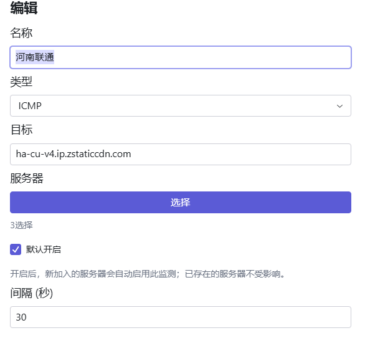Select the ICMP text in type selector
Screen dimensions: 365x338
(x=30, y=106)
